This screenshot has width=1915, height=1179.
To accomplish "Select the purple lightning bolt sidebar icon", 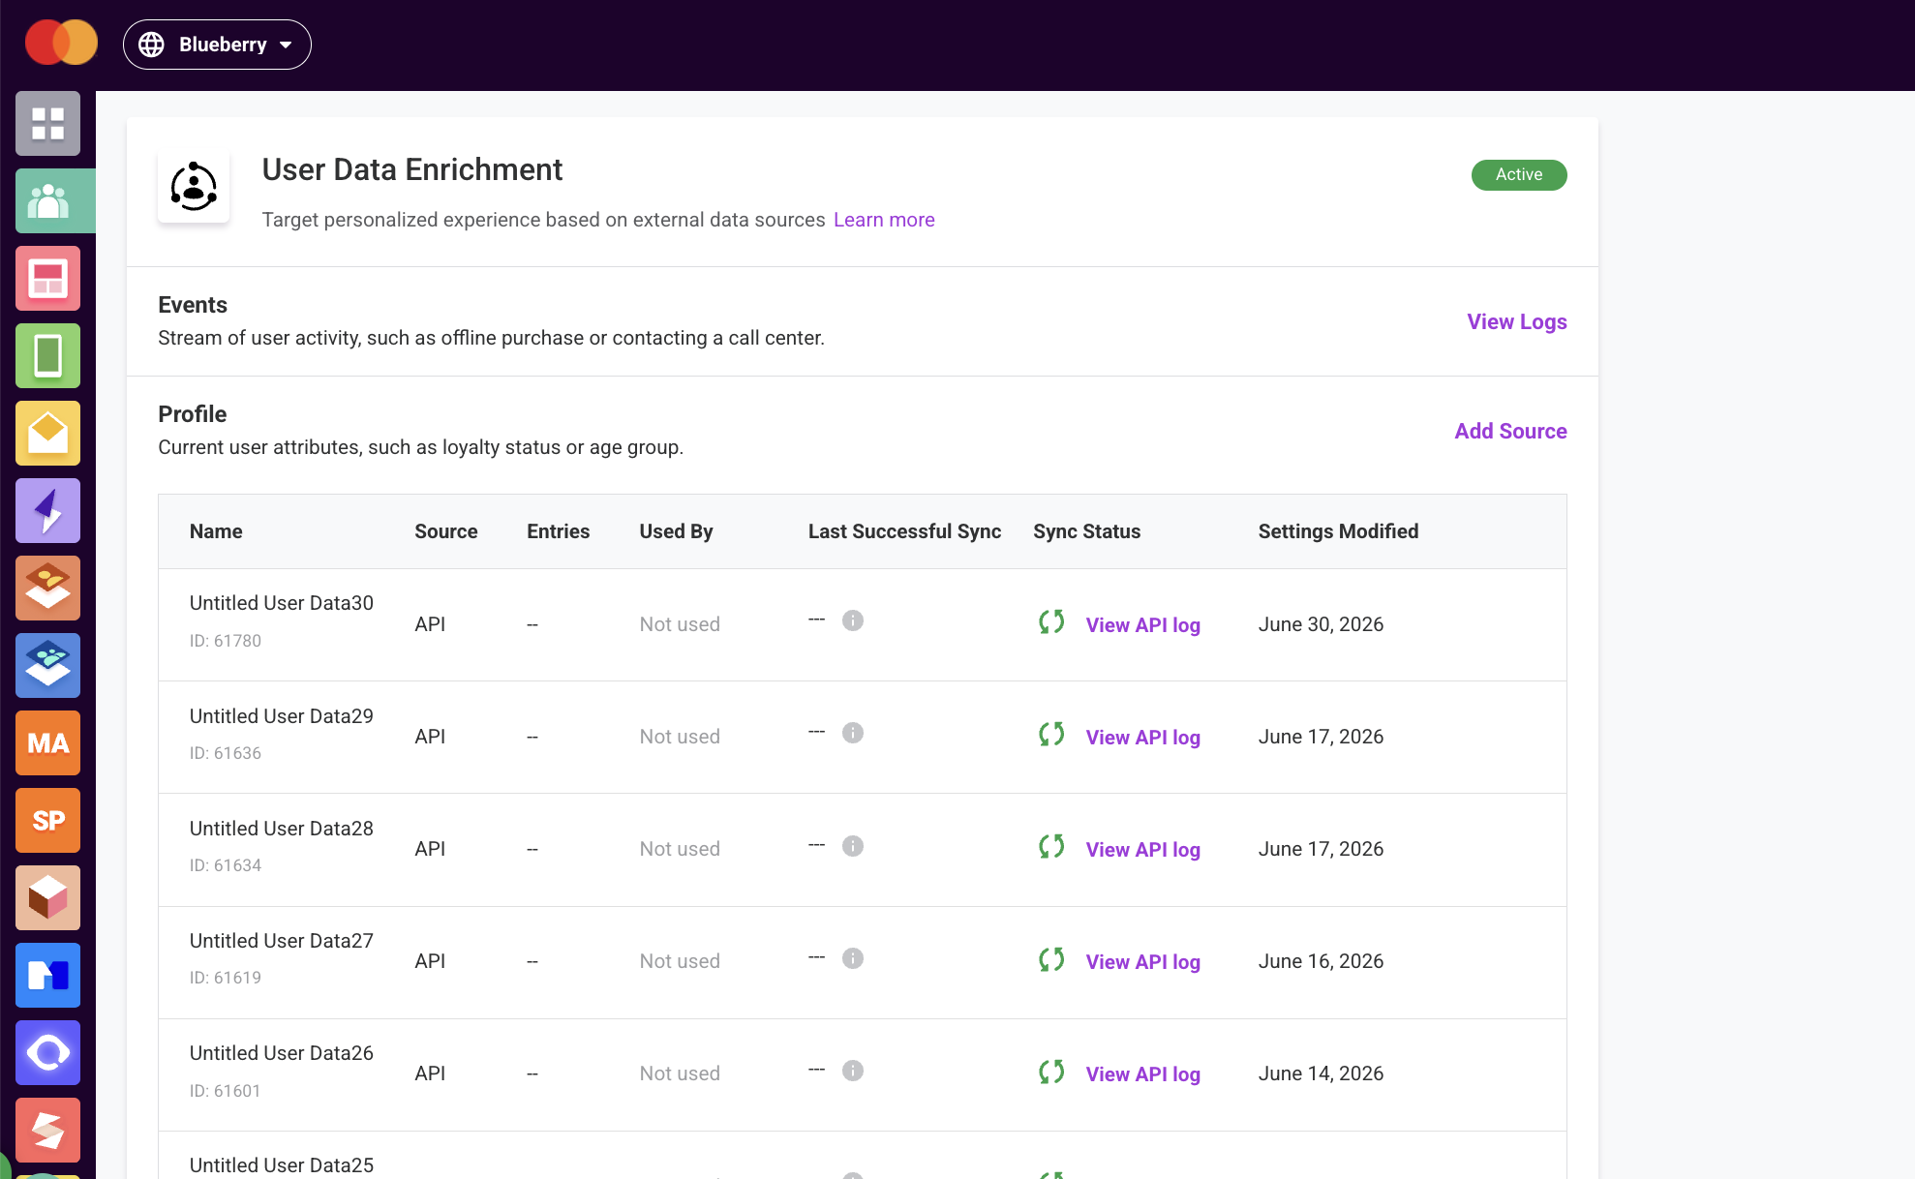I will 47,511.
